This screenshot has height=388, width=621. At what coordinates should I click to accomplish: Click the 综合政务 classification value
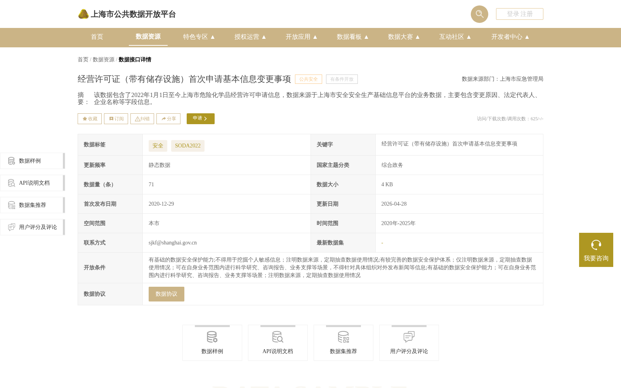coord(392,165)
